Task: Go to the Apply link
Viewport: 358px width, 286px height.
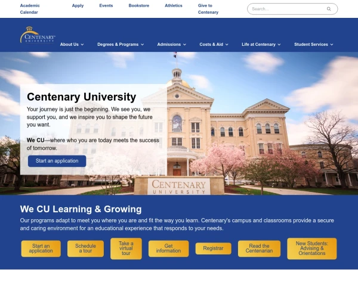Action: 78,6
